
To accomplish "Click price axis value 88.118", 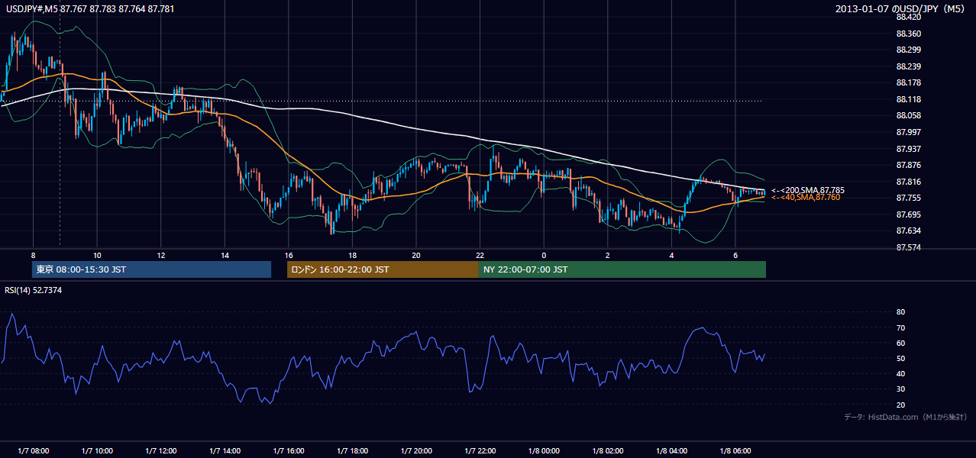I will tap(907, 99).
